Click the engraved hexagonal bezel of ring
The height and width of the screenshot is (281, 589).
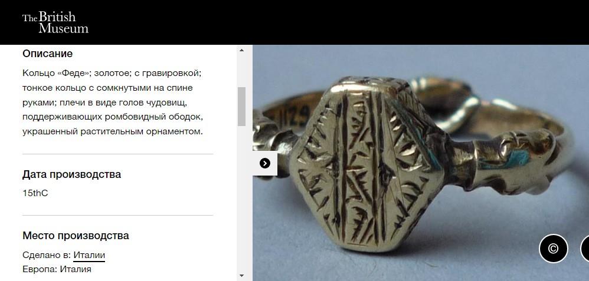pos(367,165)
